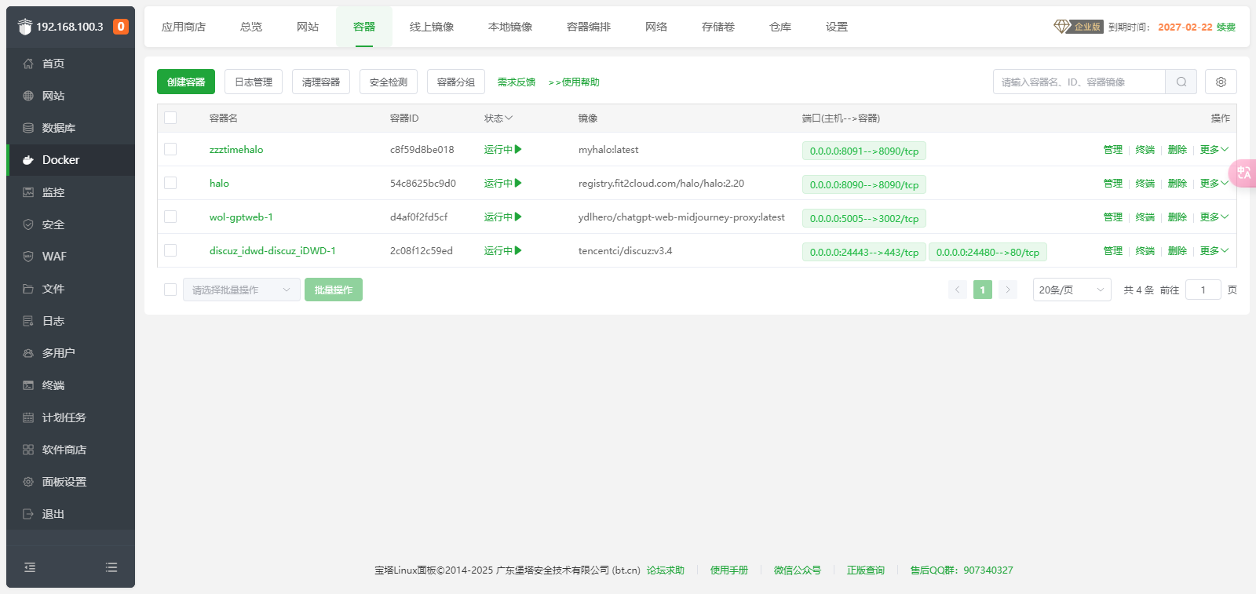Screen dimensions: 1256x594
Task: Expand 更多 menu for halo container
Action: point(1214,183)
